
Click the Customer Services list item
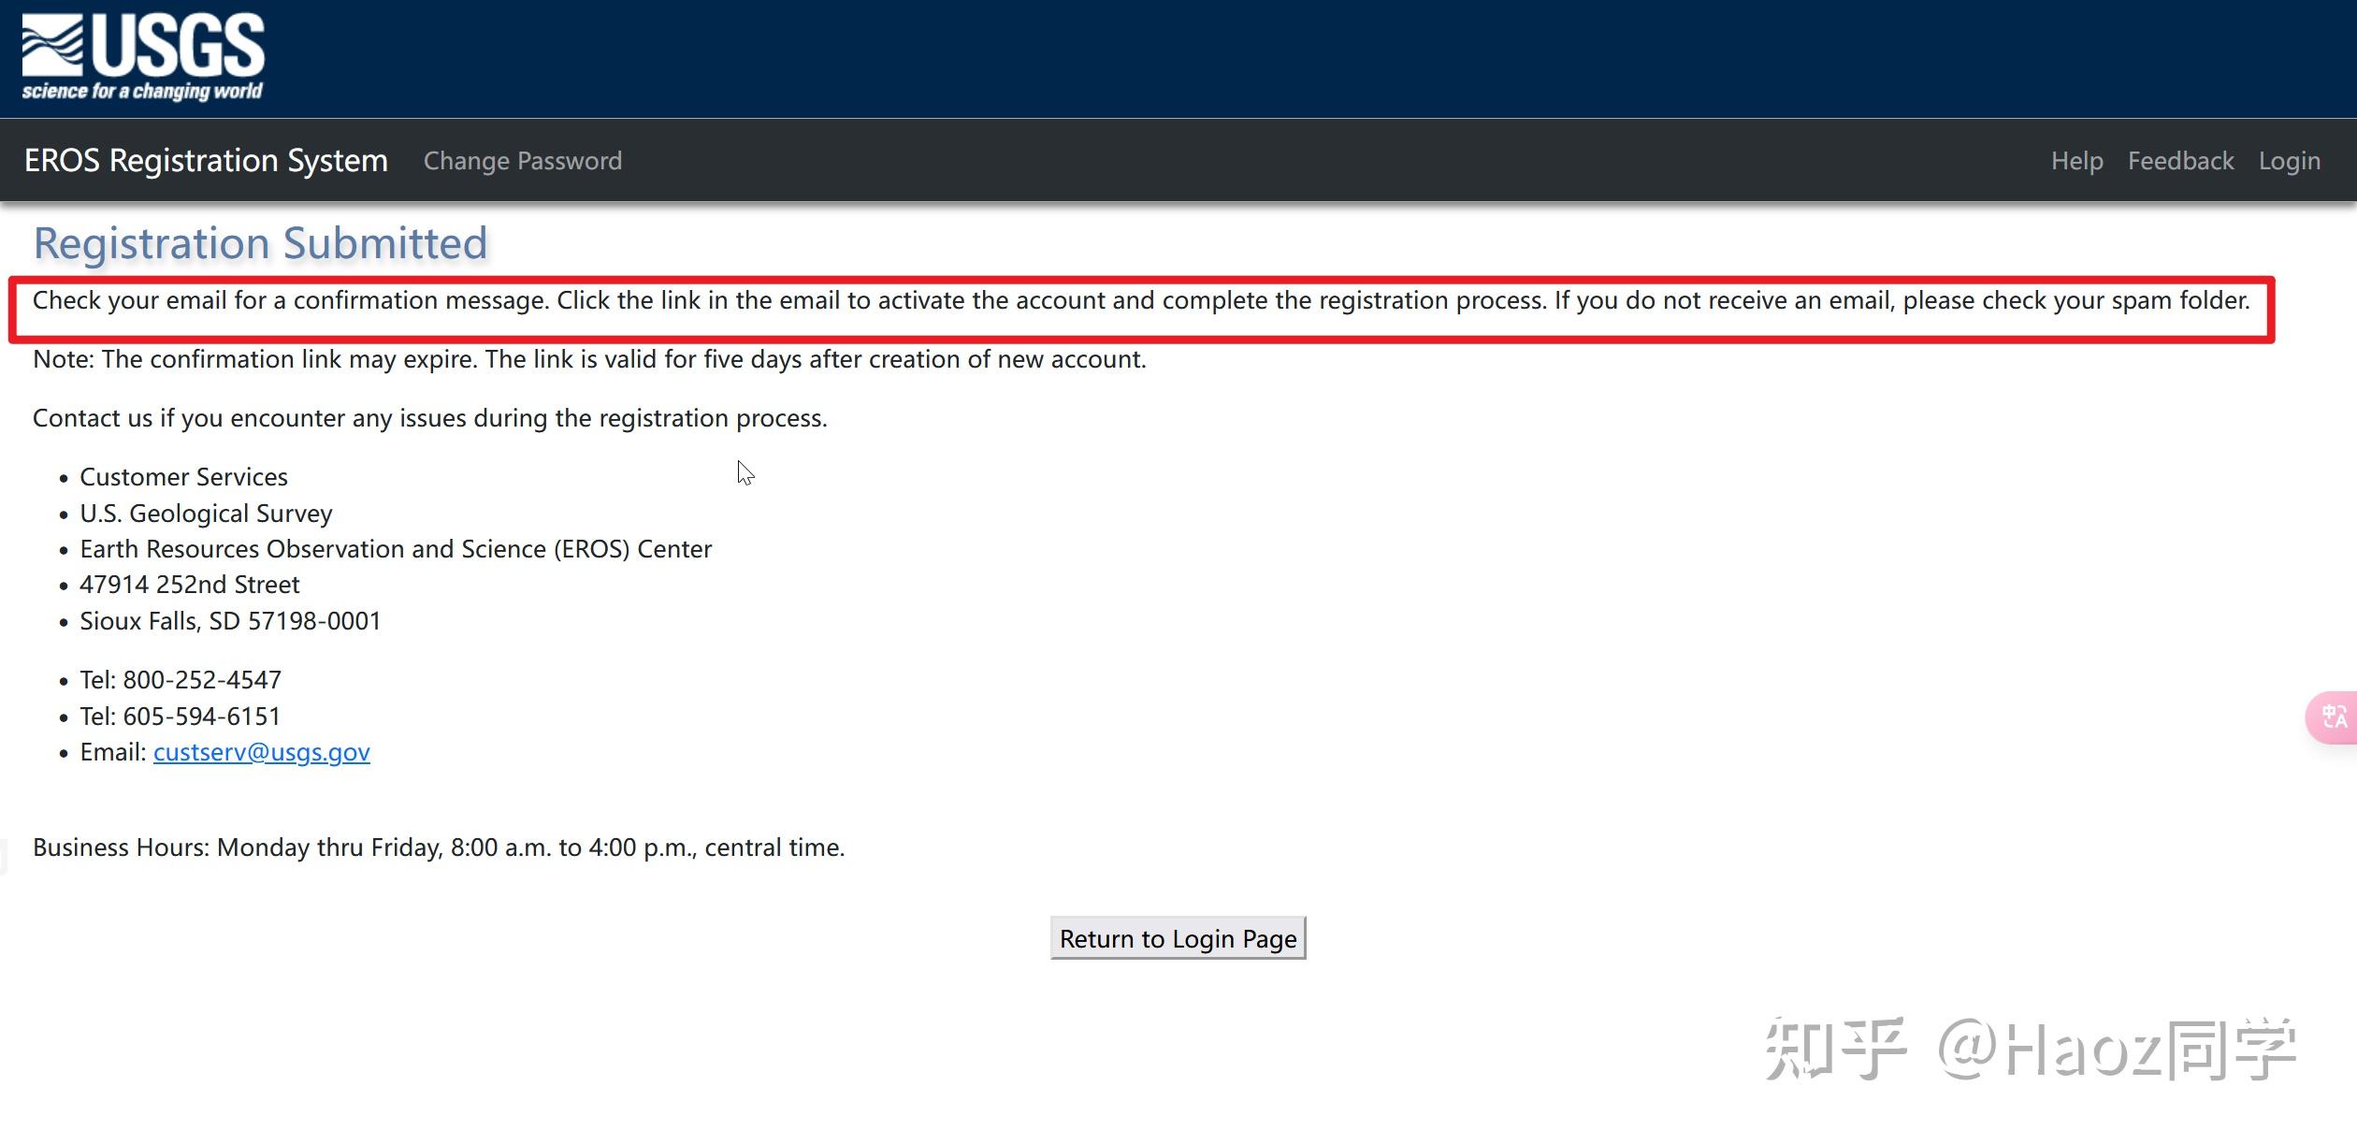183,477
